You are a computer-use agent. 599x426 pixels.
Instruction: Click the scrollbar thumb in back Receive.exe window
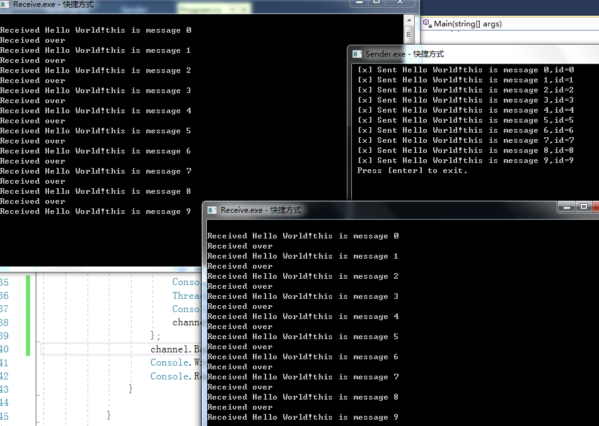409,35
